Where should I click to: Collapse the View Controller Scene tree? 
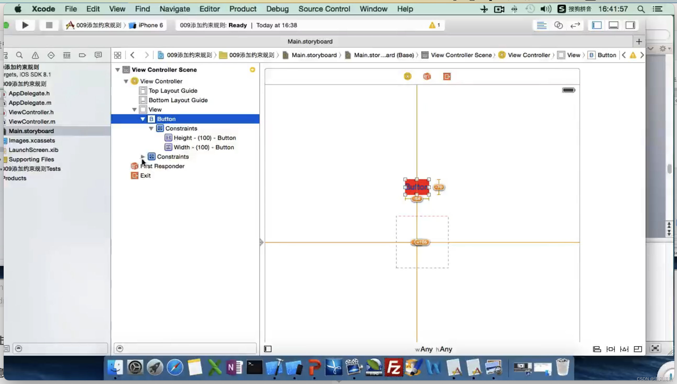point(117,69)
